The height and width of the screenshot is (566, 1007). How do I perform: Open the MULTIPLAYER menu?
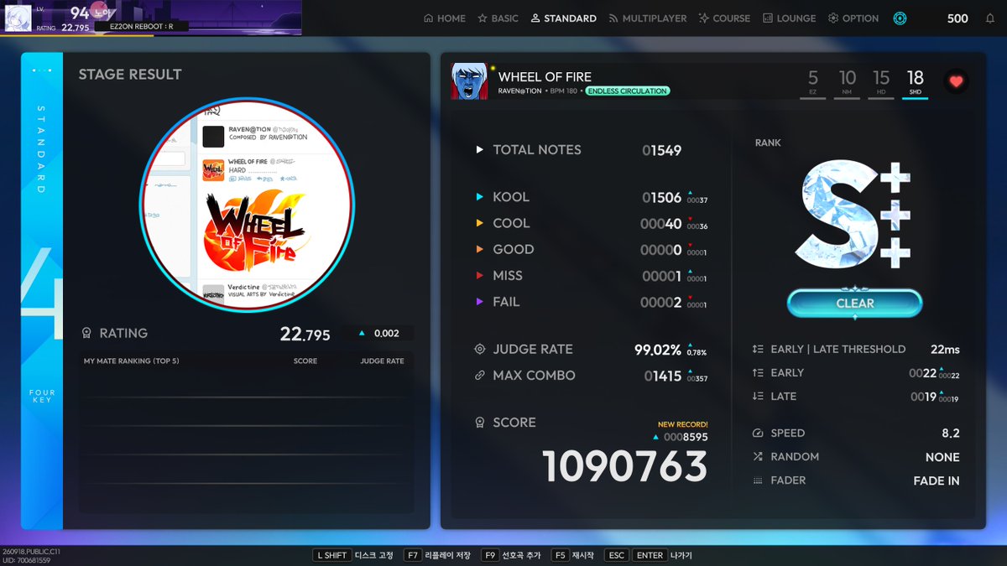[647, 18]
